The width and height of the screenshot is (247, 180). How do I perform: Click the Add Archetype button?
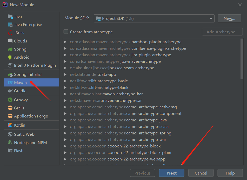[x=222, y=32]
